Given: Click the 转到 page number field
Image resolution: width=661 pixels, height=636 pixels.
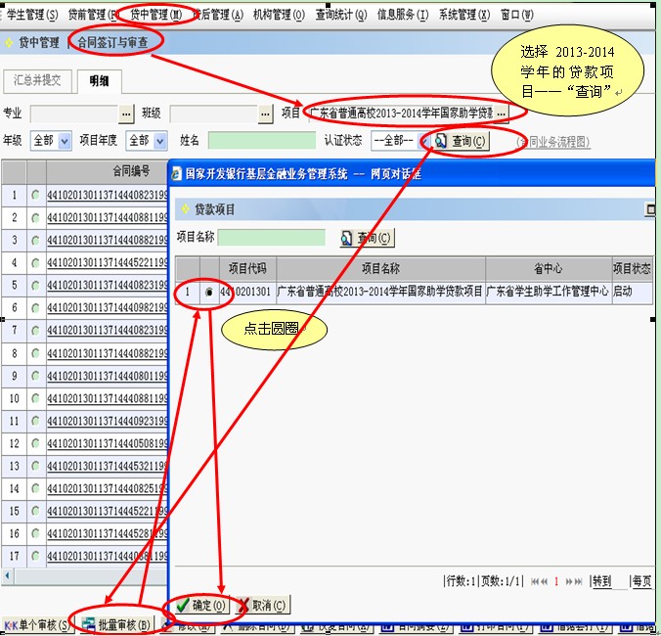Looking at the screenshot, I should tap(620, 582).
